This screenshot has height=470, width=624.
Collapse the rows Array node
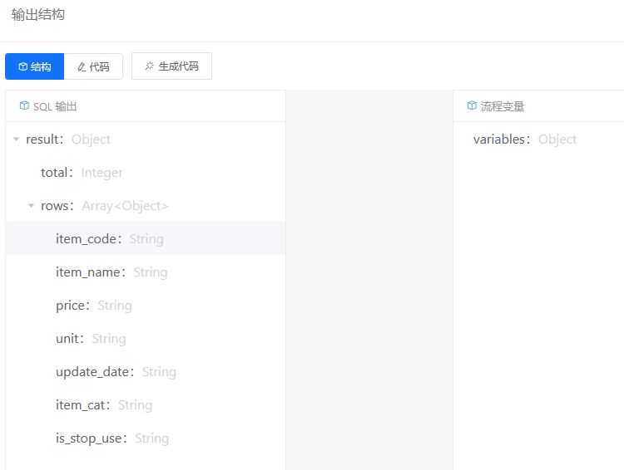pyautogui.click(x=31, y=206)
